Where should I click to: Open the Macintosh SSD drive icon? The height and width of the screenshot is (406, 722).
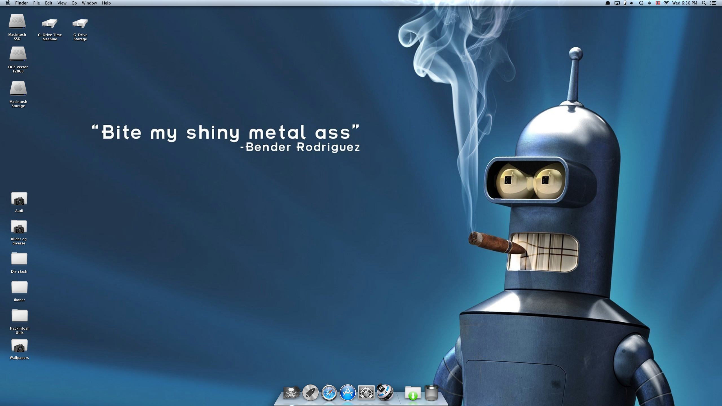point(17,21)
